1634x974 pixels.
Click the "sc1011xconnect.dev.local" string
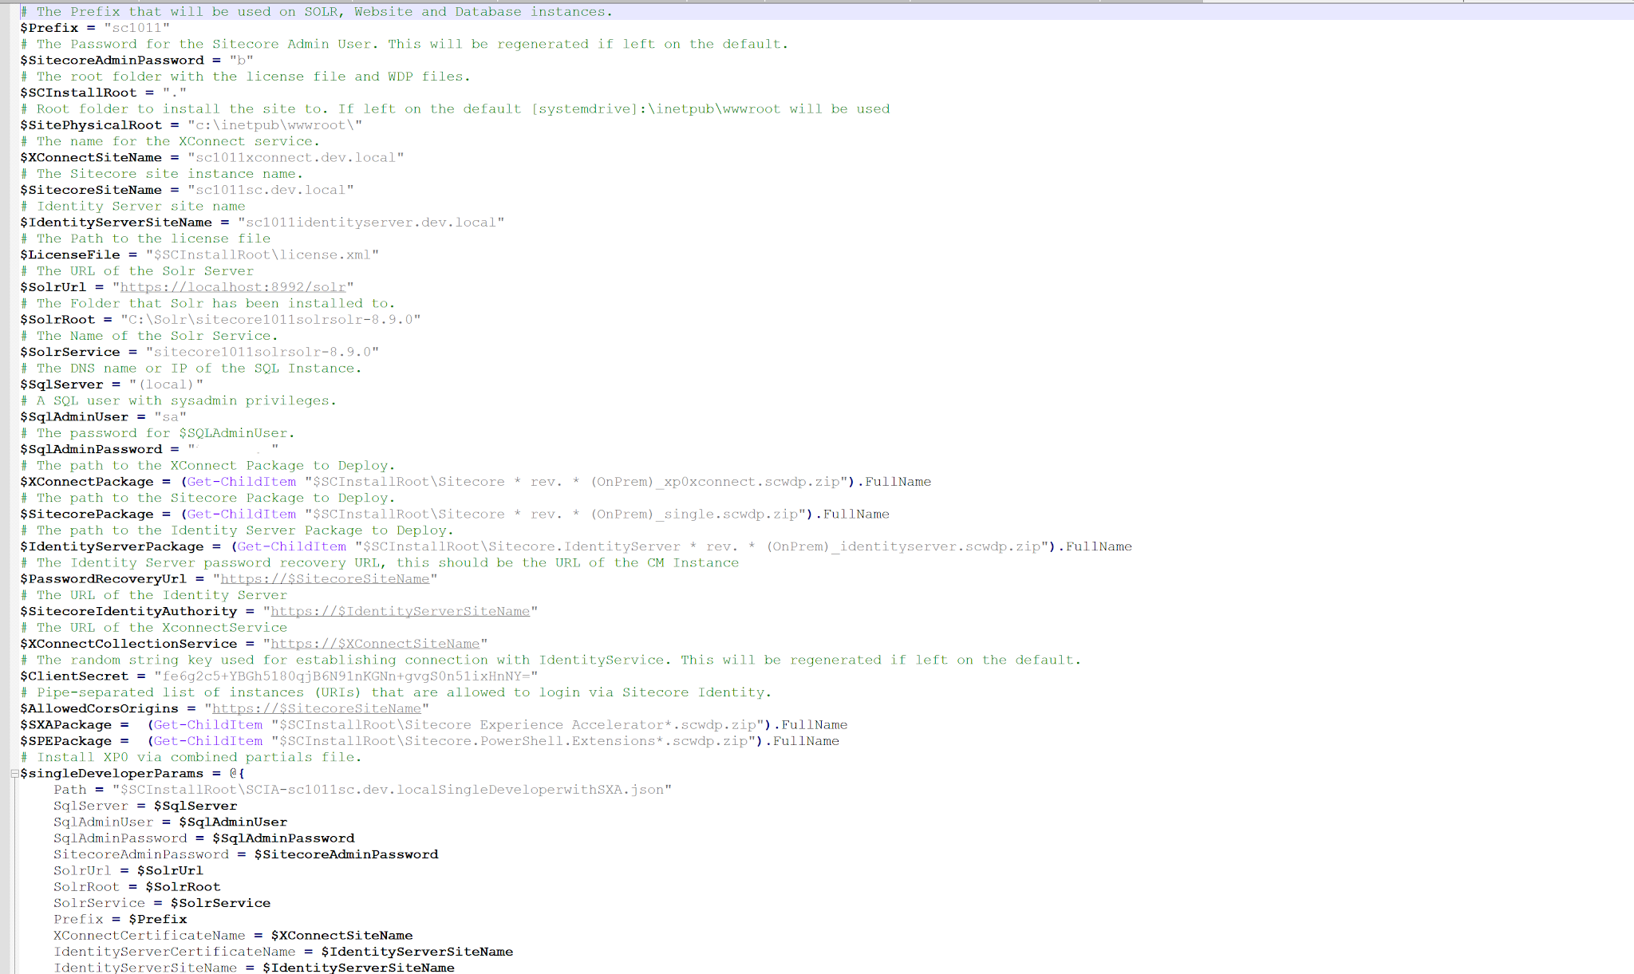295,157
